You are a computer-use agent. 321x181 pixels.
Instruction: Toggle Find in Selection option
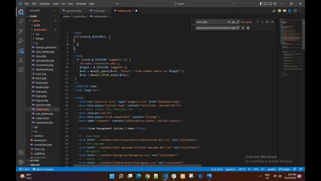tap(267, 22)
